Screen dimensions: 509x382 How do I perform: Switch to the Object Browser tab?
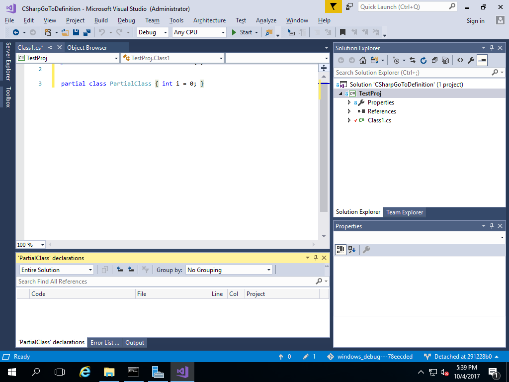tap(87, 47)
